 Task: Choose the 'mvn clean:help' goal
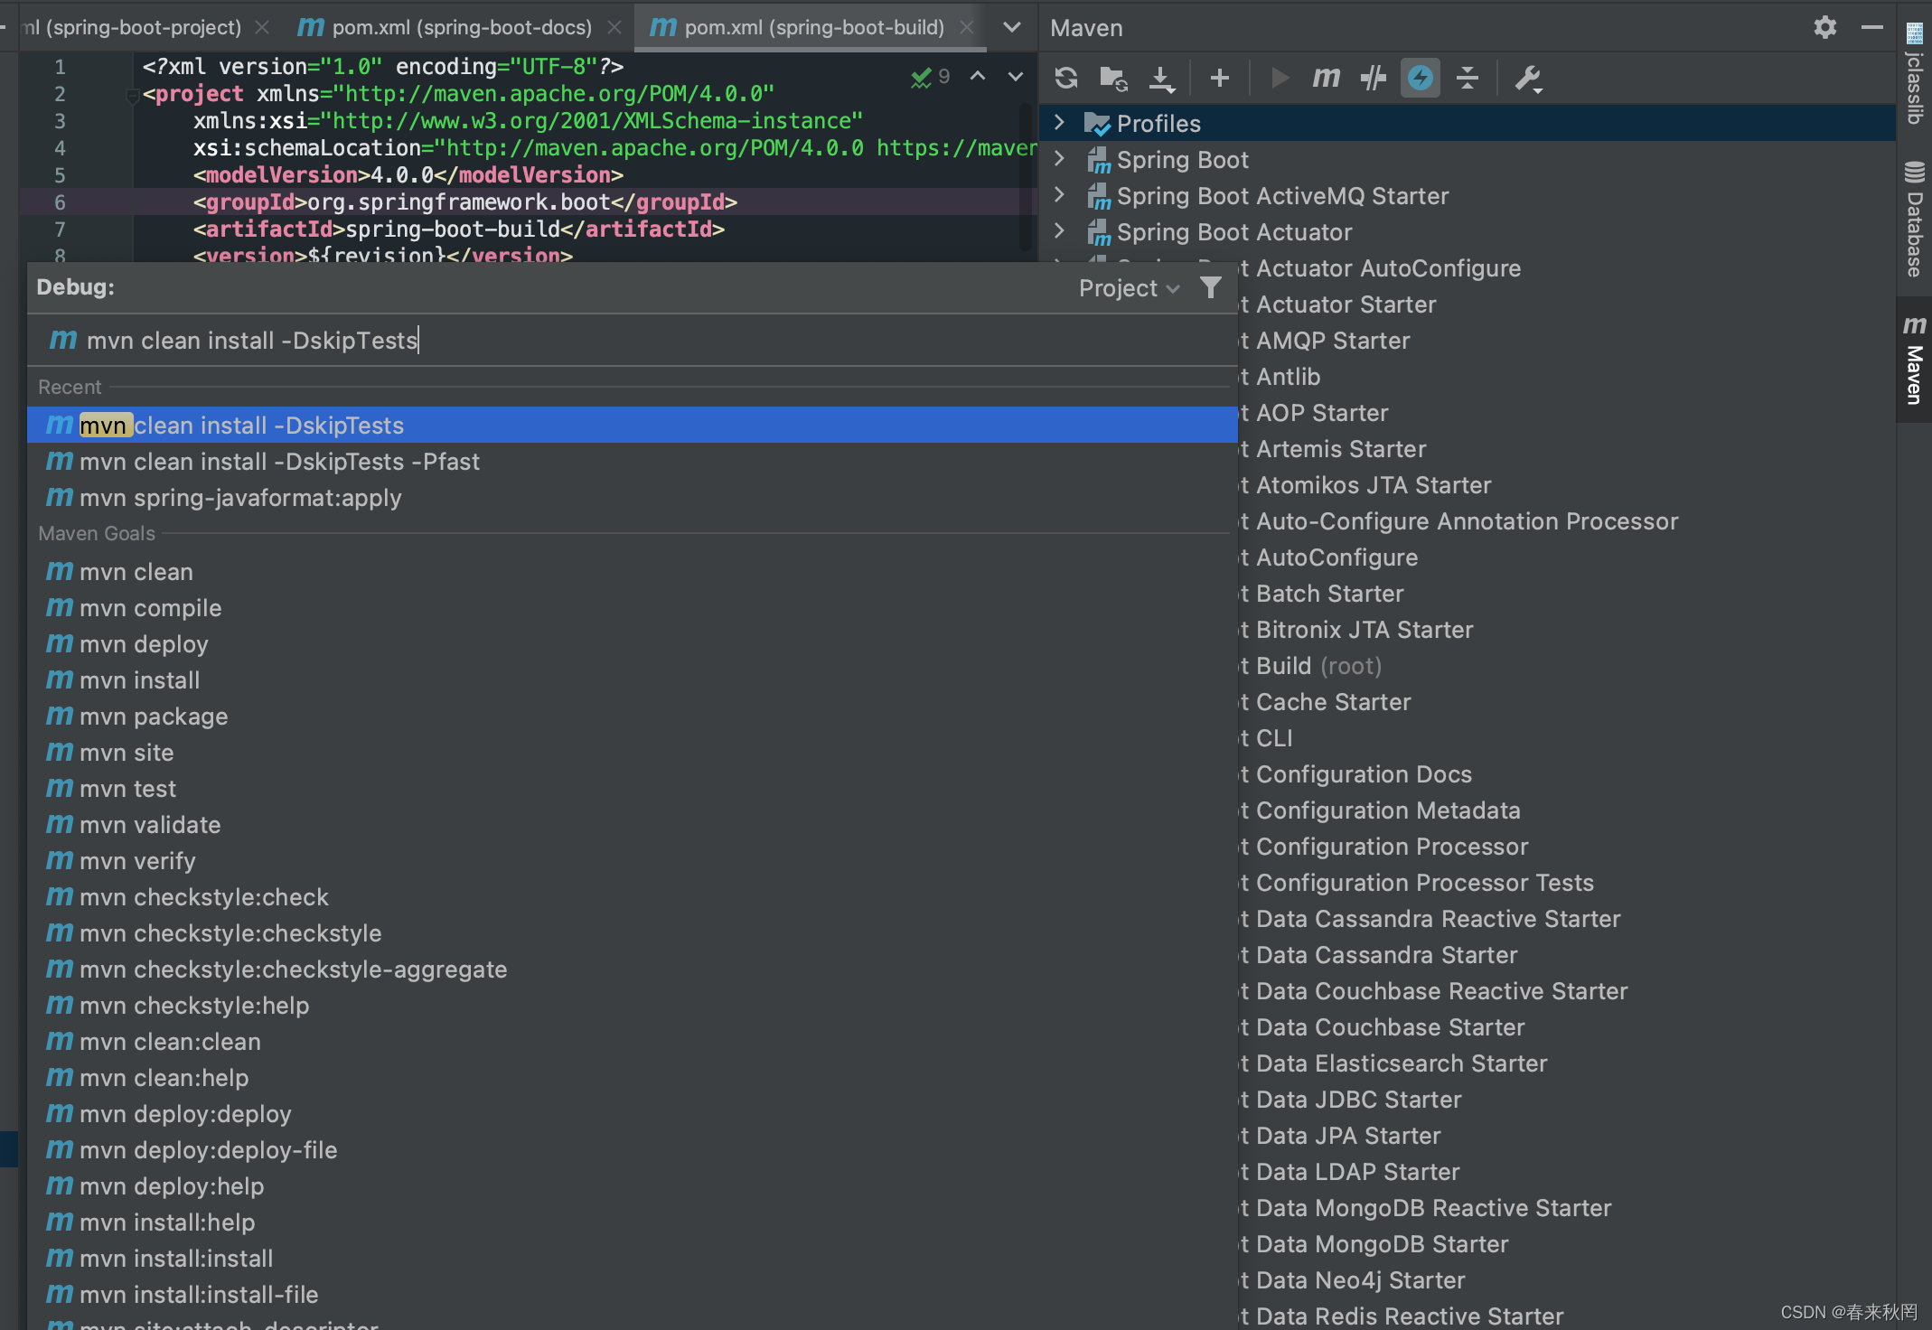[633, 1078]
